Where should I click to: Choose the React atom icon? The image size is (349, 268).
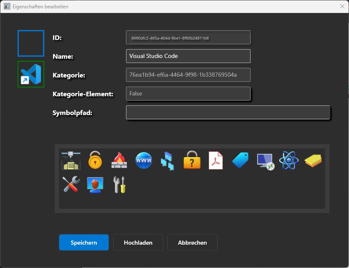click(288, 160)
